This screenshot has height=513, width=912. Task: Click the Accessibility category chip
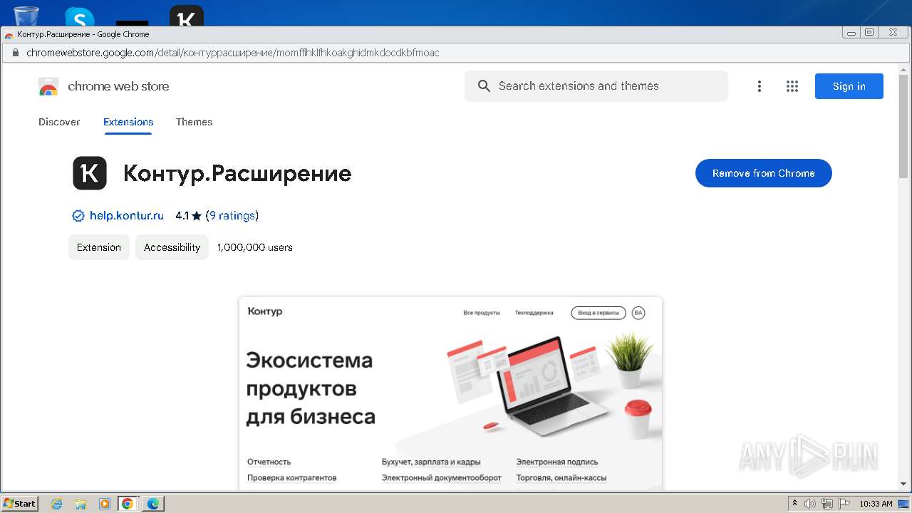coord(172,247)
